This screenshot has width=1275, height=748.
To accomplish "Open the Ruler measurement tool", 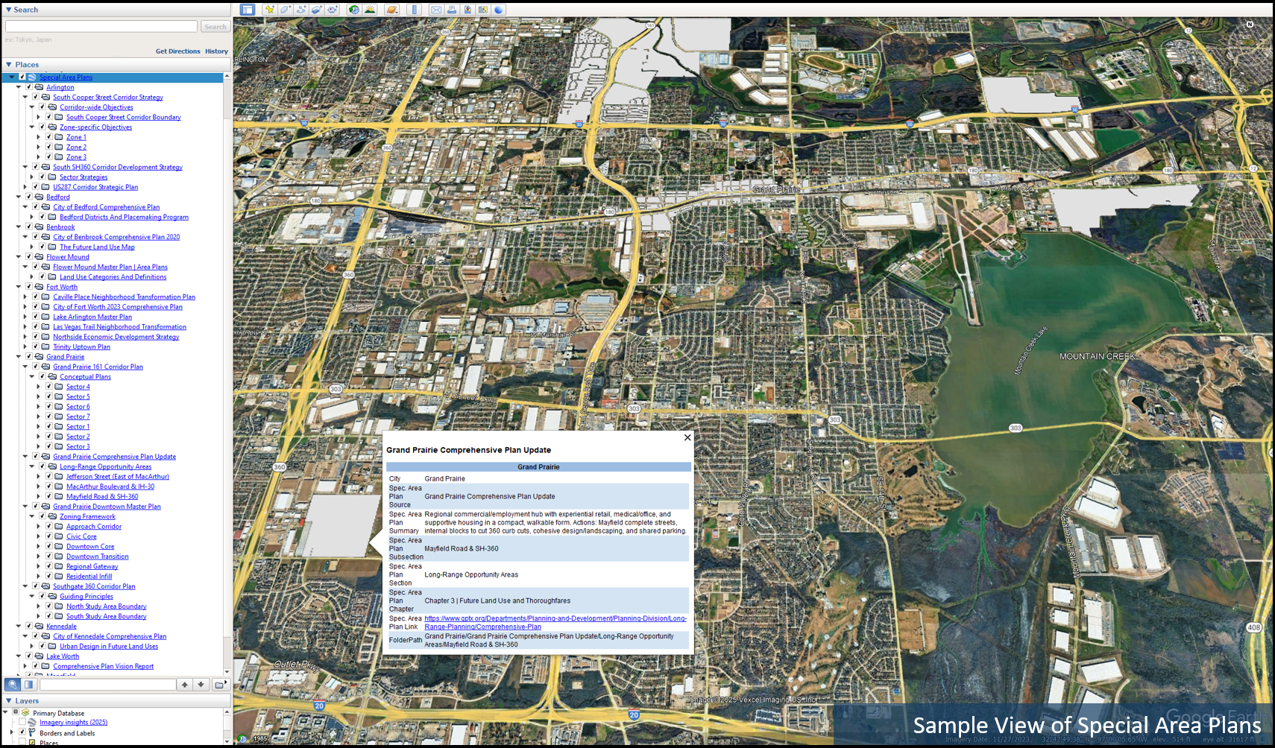I will coord(415,10).
